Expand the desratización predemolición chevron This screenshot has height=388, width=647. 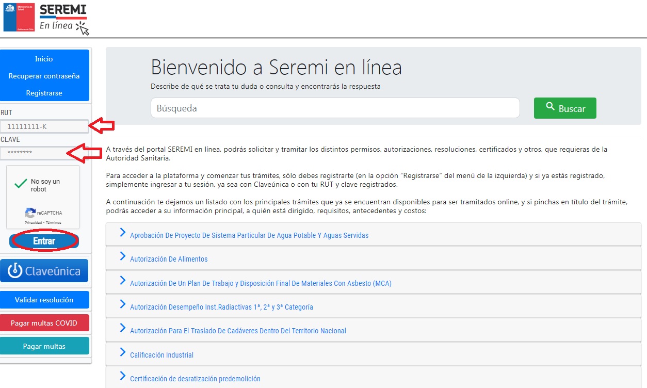pos(123,378)
